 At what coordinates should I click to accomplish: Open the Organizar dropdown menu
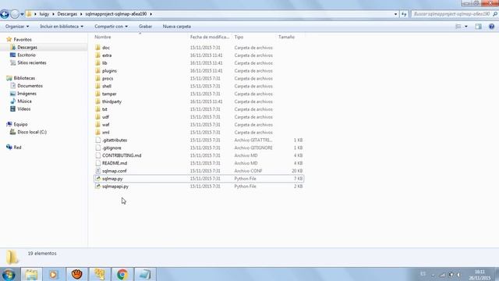pyautogui.click(x=17, y=27)
